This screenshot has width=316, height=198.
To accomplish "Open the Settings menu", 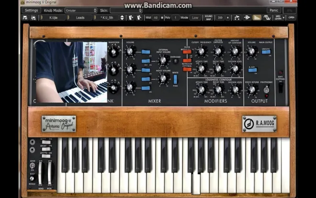I will 31,10.
